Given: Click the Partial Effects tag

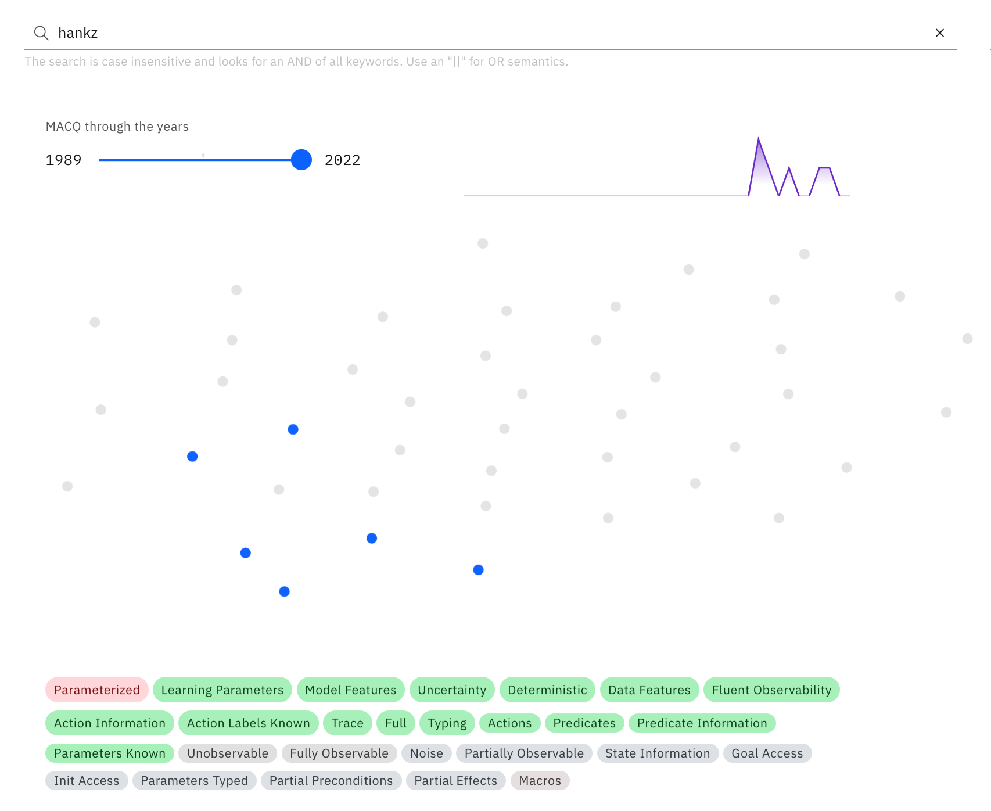Looking at the screenshot, I should click(455, 781).
